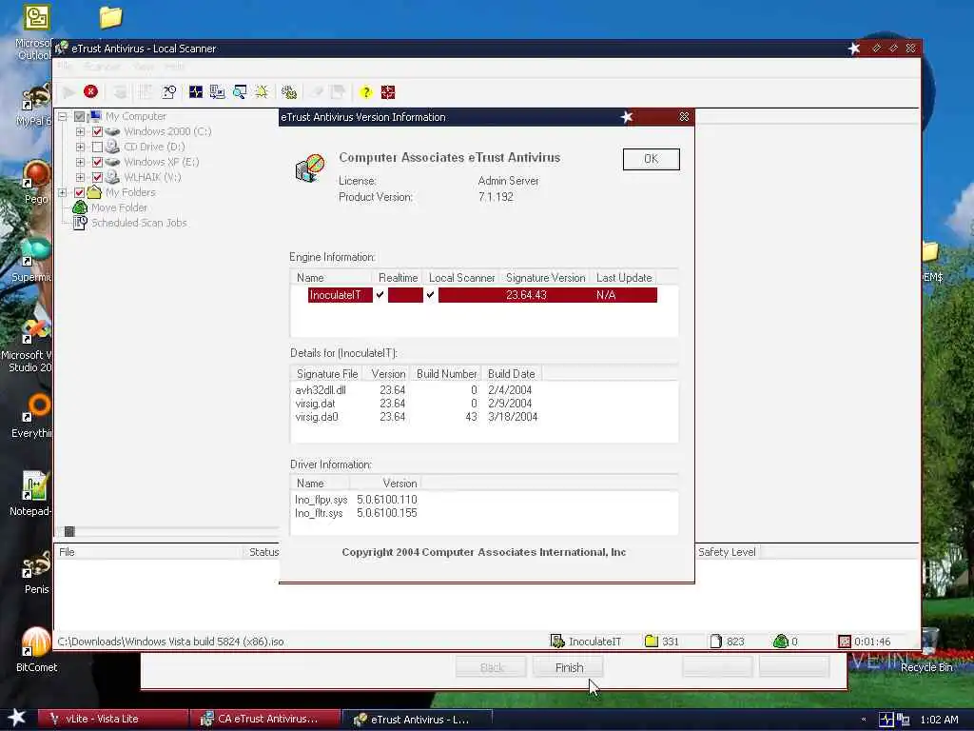Select the virsig.dat signature file row
The height and width of the screenshot is (731, 974).
tap(417, 404)
